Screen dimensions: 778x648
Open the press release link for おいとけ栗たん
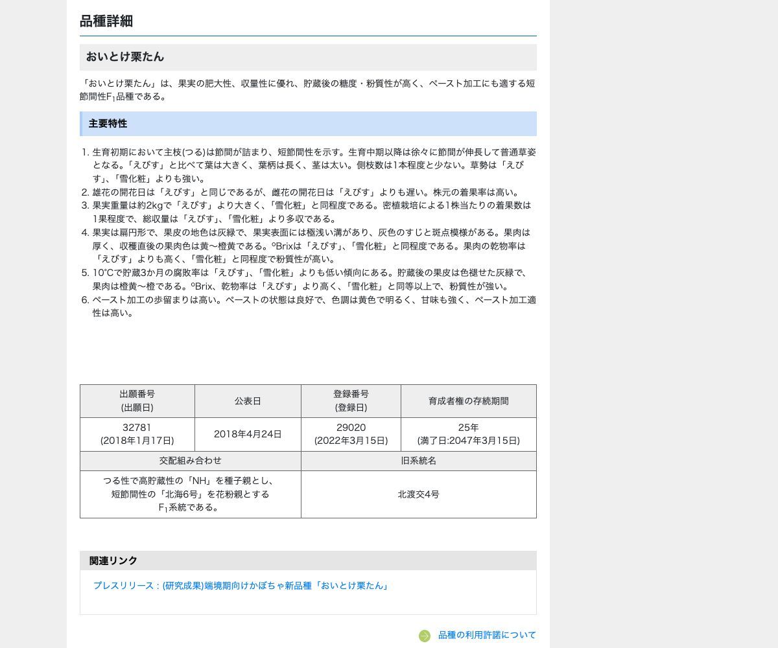241,586
